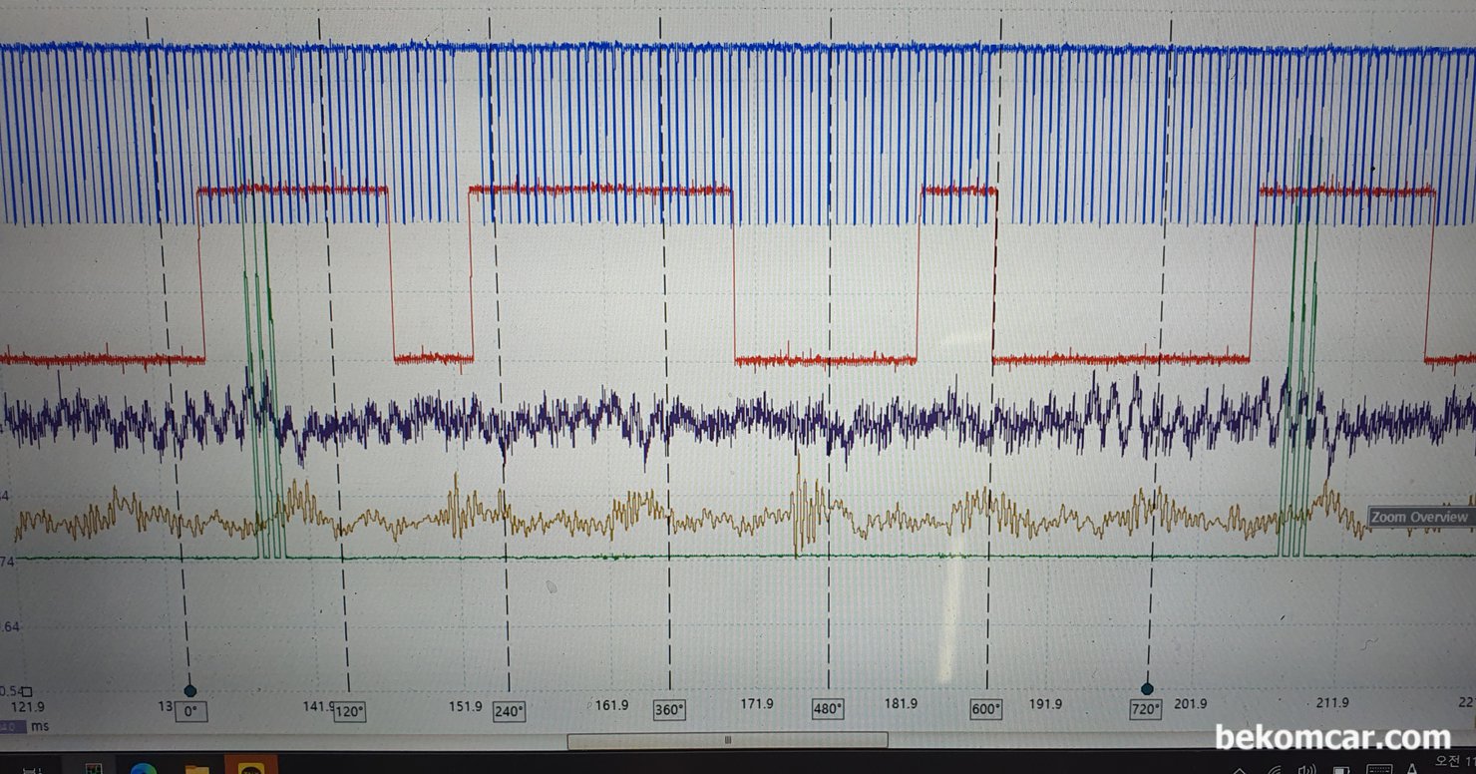Click the 600° rotation marker label
1476x774 pixels.
[x=986, y=709]
